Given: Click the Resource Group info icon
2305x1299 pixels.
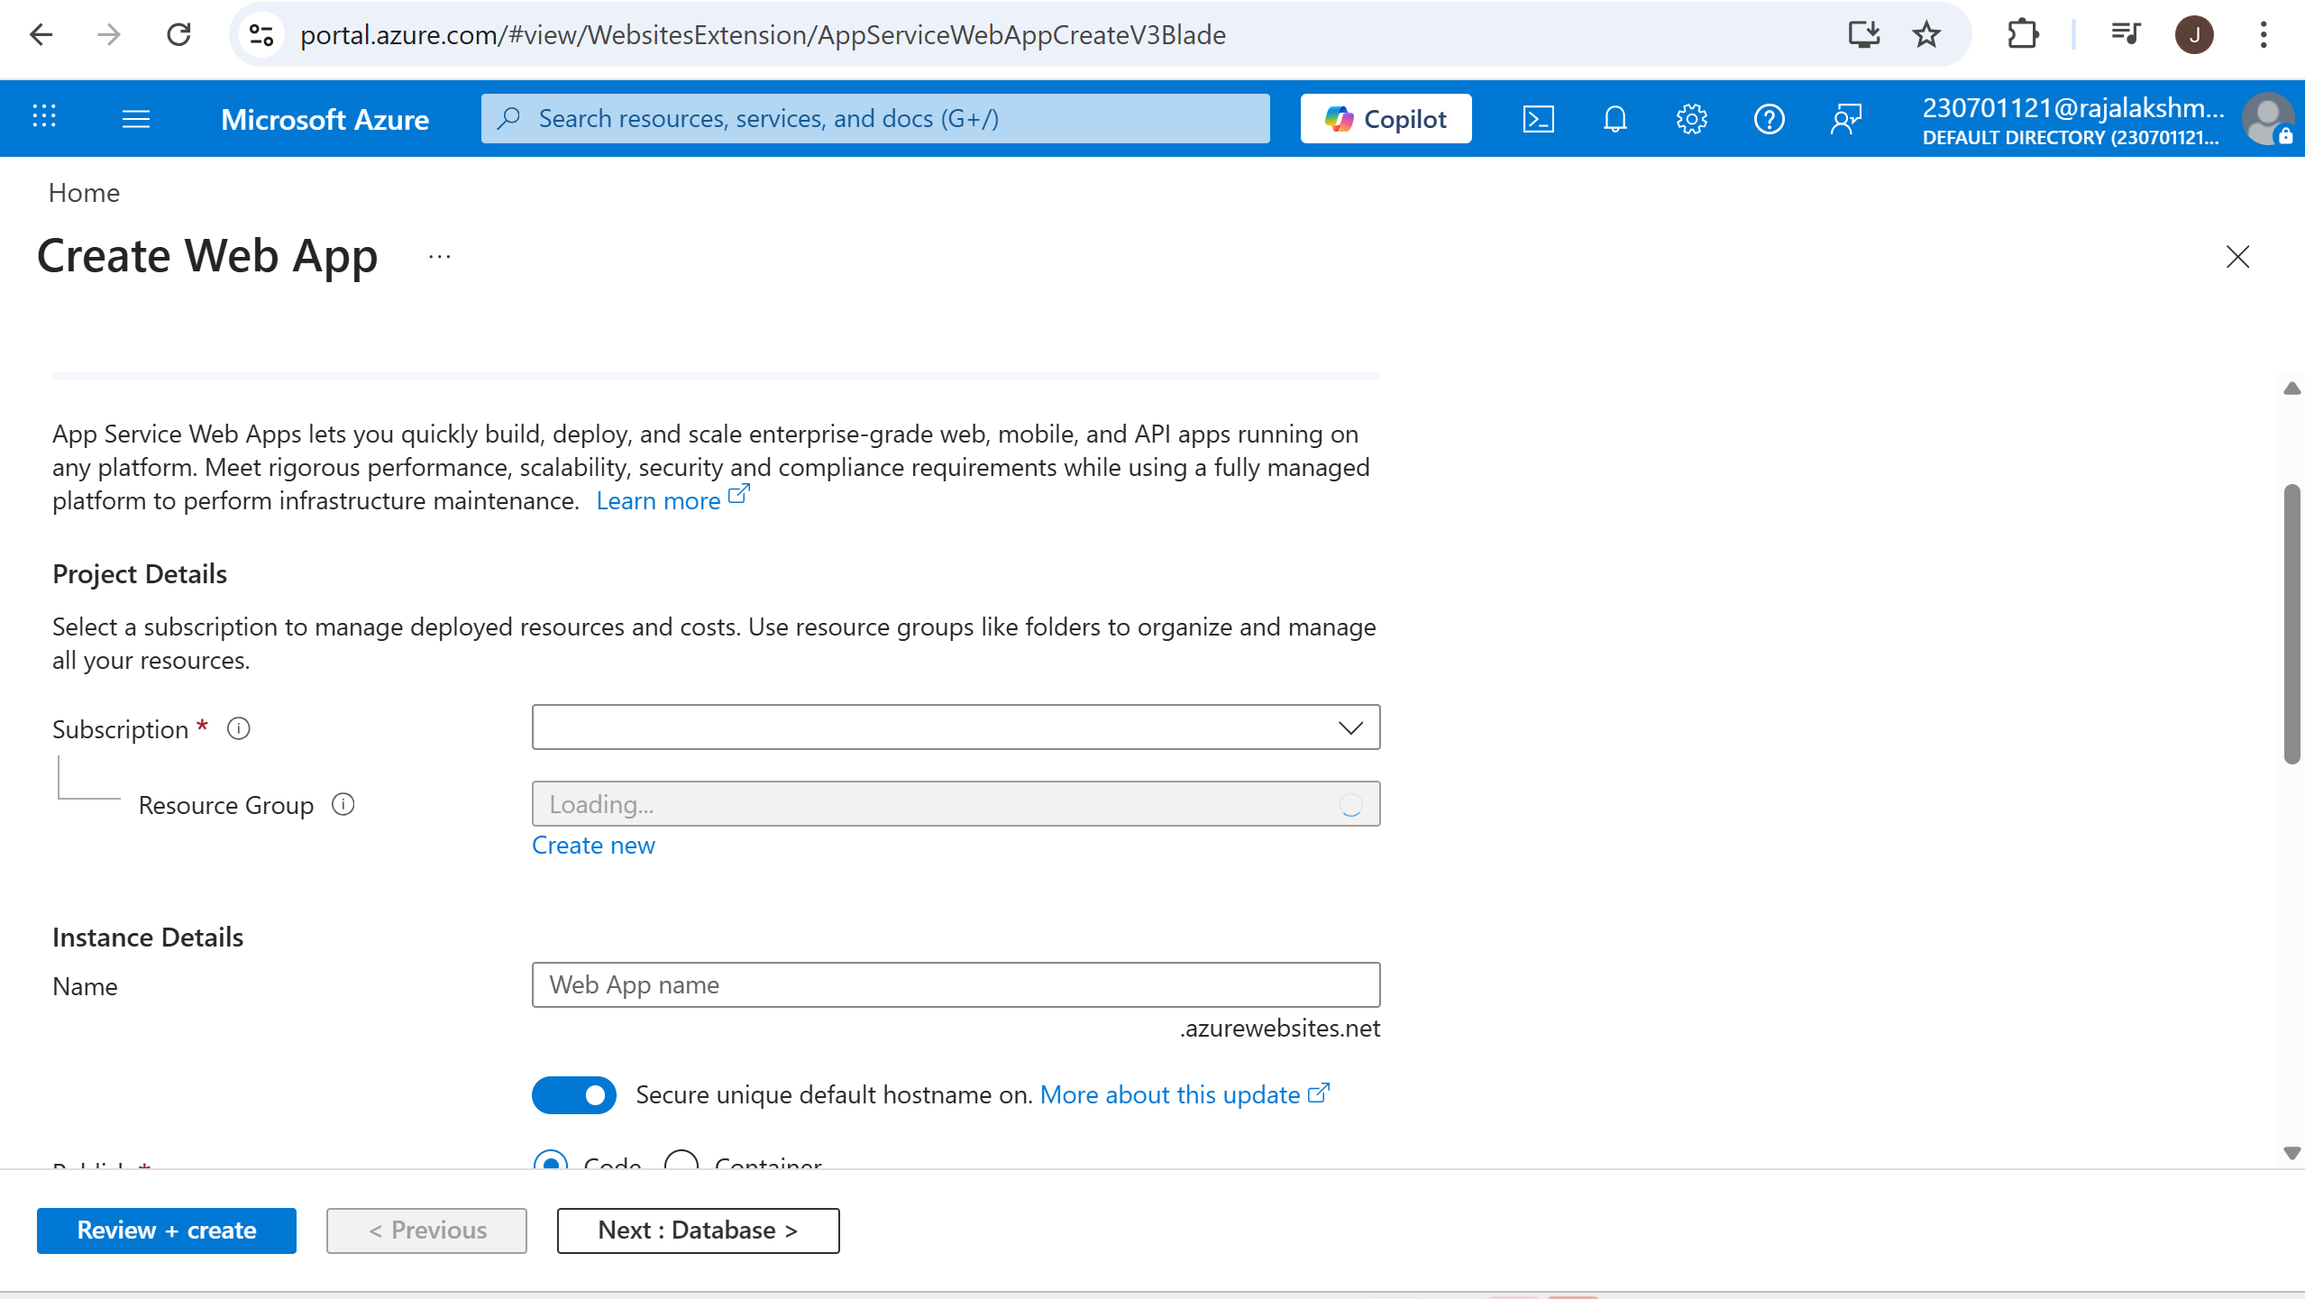Looking at the screenshot, I should [343, 804].
